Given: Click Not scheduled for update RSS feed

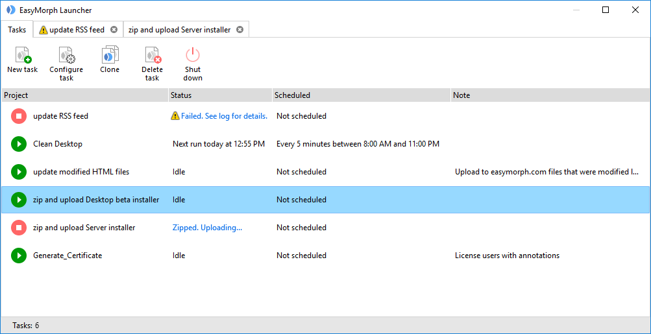Looking at the screenshot, I should coord(301,116).
